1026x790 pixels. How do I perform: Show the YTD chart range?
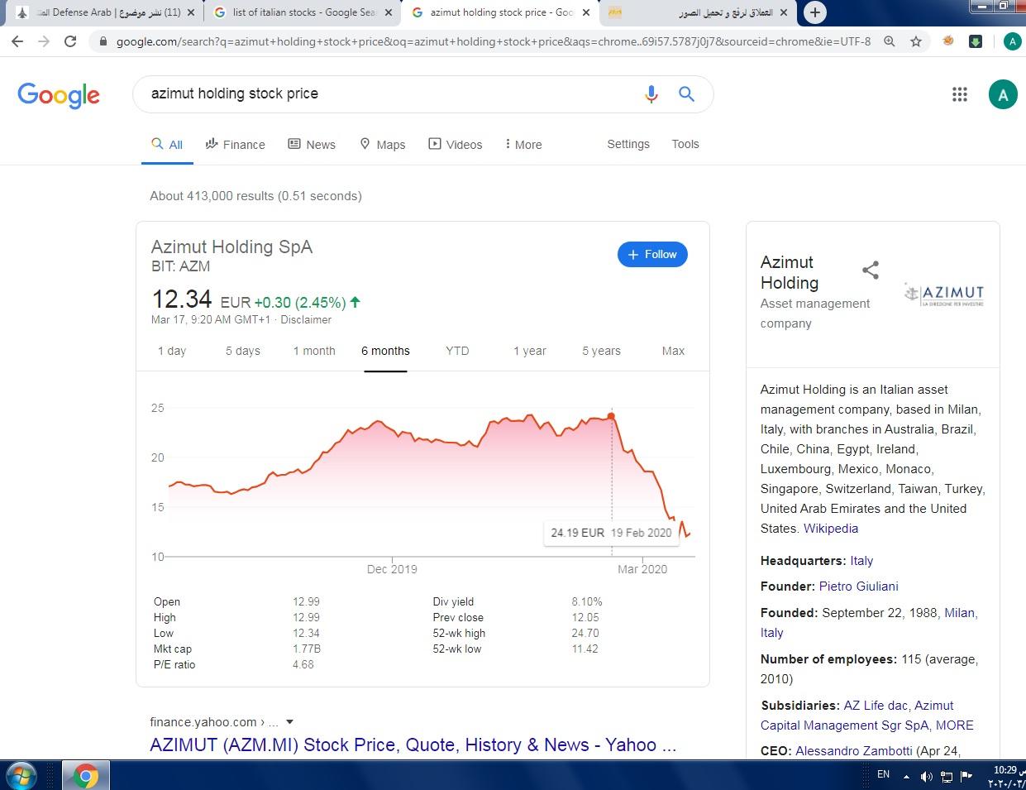pos(457,351)
